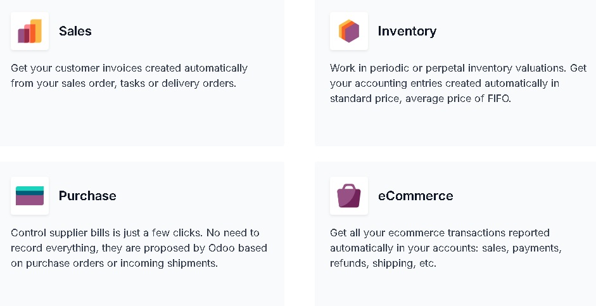Click the word Odoo in Purchase text
Screen dimensions: 596x306
(x=222, y=248)
